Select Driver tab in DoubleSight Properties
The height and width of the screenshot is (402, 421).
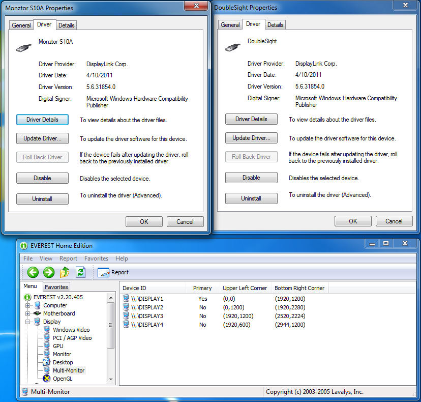(x=253, y=24)
